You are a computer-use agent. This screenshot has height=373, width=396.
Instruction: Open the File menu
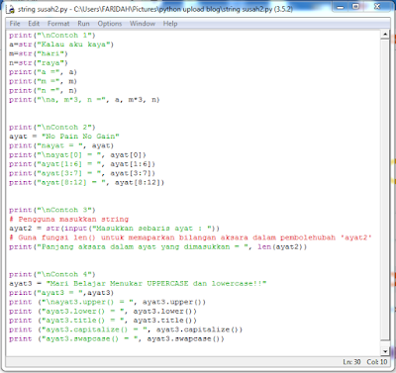[15, 24]
